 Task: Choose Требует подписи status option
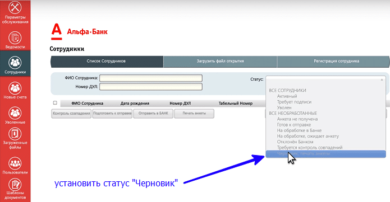294,102
